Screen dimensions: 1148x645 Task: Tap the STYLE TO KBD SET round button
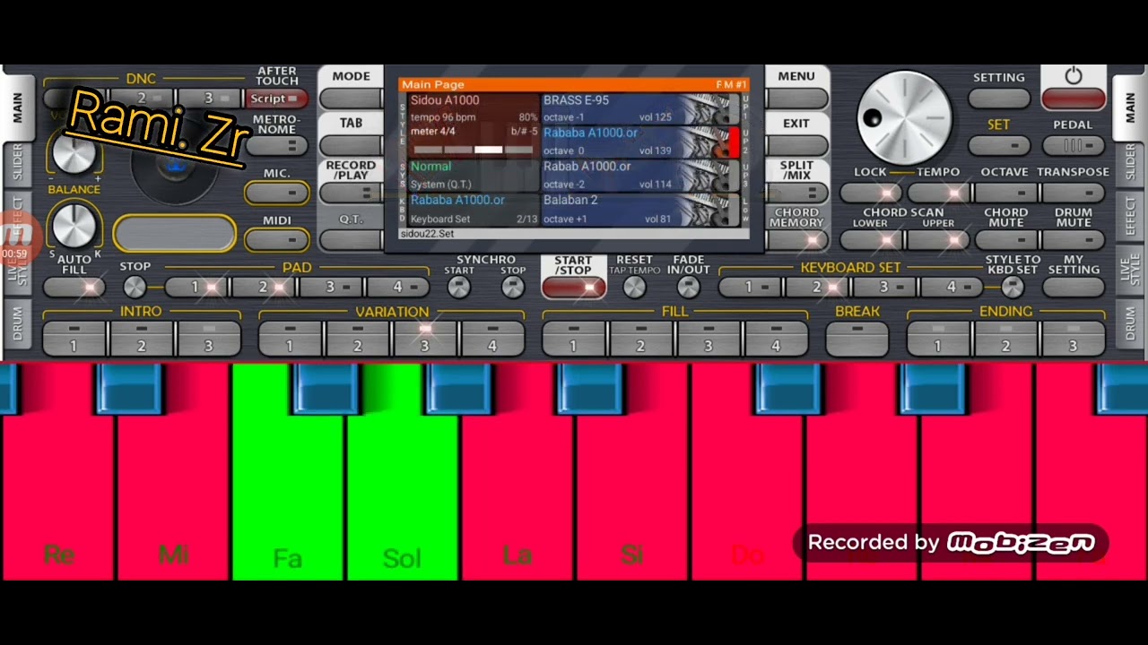[1013, 287]
